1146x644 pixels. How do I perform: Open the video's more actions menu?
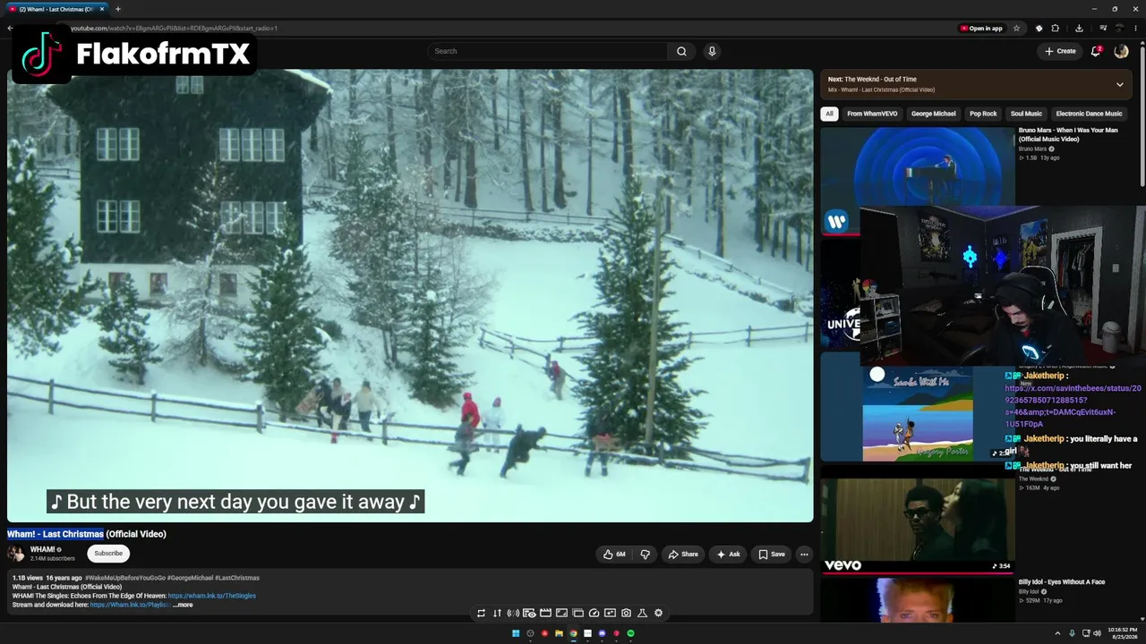pyautogui.click(x=804, y=555)
